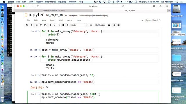Select the Lecture 12.pdf desktop file
The width and height of the screenshot is (186, 104).
[177, 44]
